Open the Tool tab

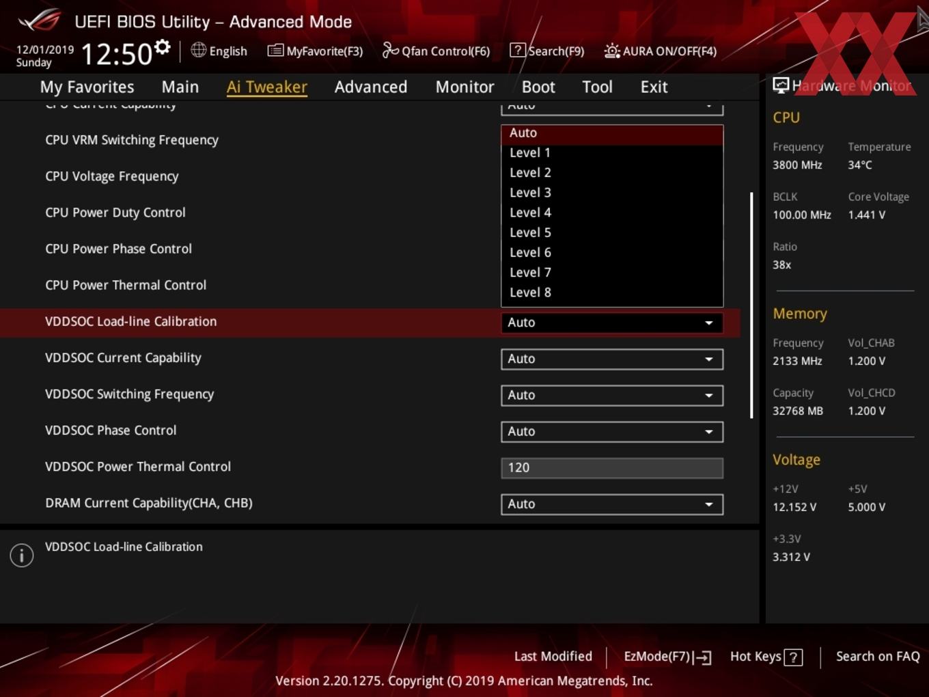(598, 87)
